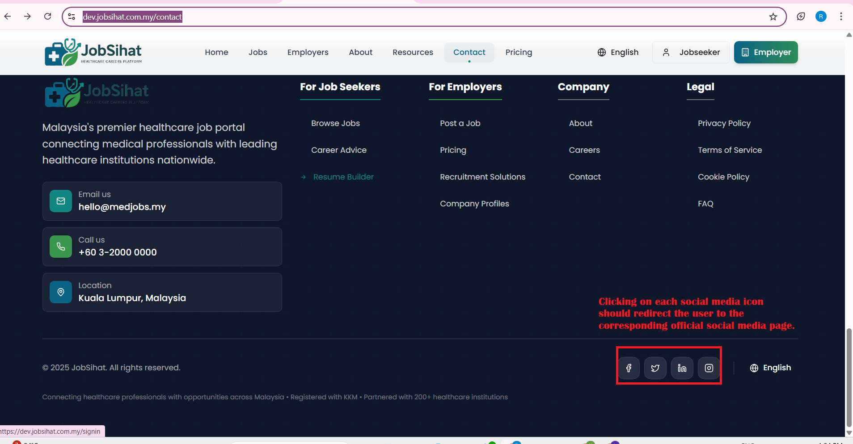853x444 pixels.
Task: Open the Privacy Policy link
Action: [x=724, y=123]
